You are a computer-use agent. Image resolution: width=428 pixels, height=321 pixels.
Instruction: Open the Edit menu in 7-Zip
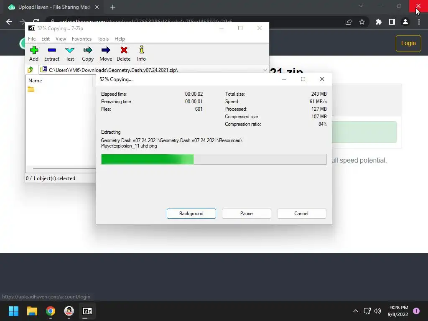pos(45,39)
